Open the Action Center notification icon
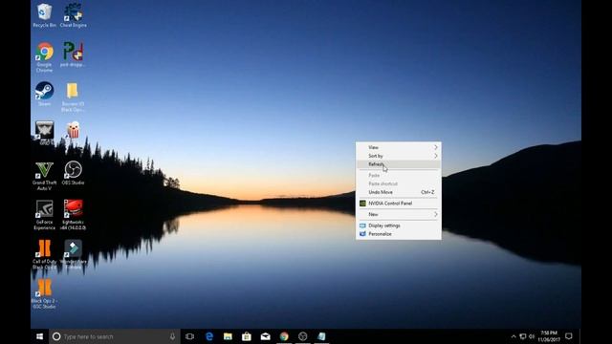Viewport: 612px width, 344px height. (569, 336)
